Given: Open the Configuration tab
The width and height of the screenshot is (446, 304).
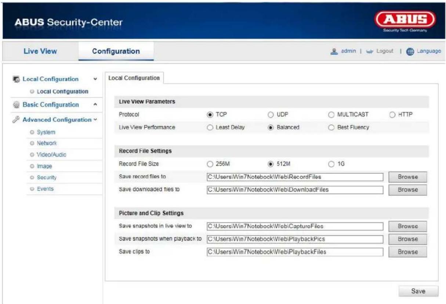Looking at the screenshot, I should (116, 51).
